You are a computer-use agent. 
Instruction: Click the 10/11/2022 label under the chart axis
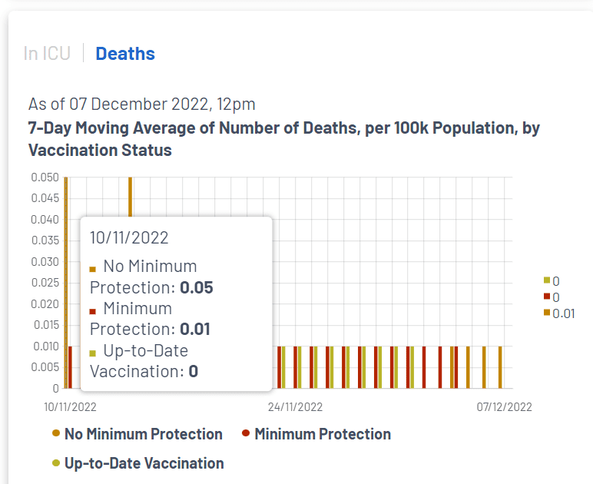pyautogui.click(x=71, y=406)
